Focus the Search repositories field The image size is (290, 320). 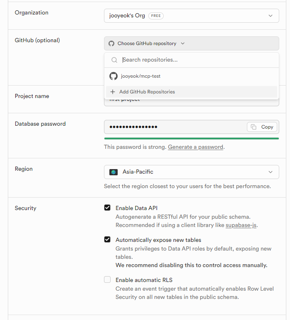pyautogui.click(x=191, y=60)
